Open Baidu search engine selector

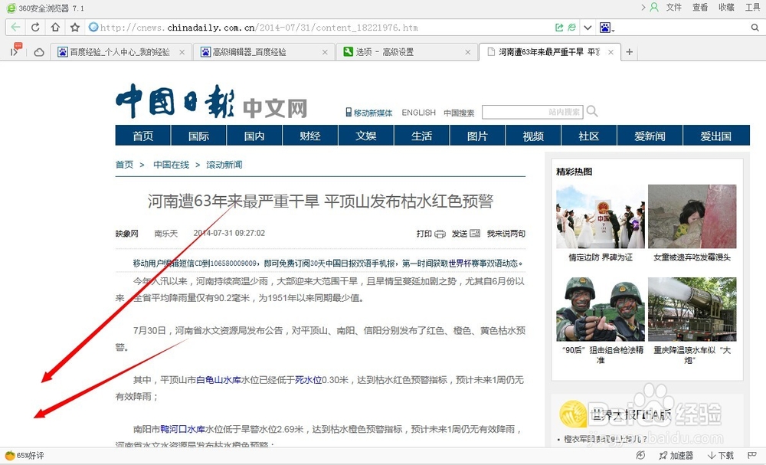tap(607, 28)
